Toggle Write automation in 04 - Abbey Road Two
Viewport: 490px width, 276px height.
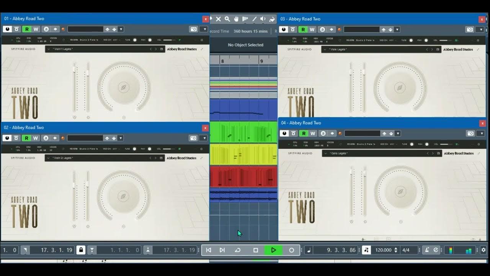tap(313, 133)
